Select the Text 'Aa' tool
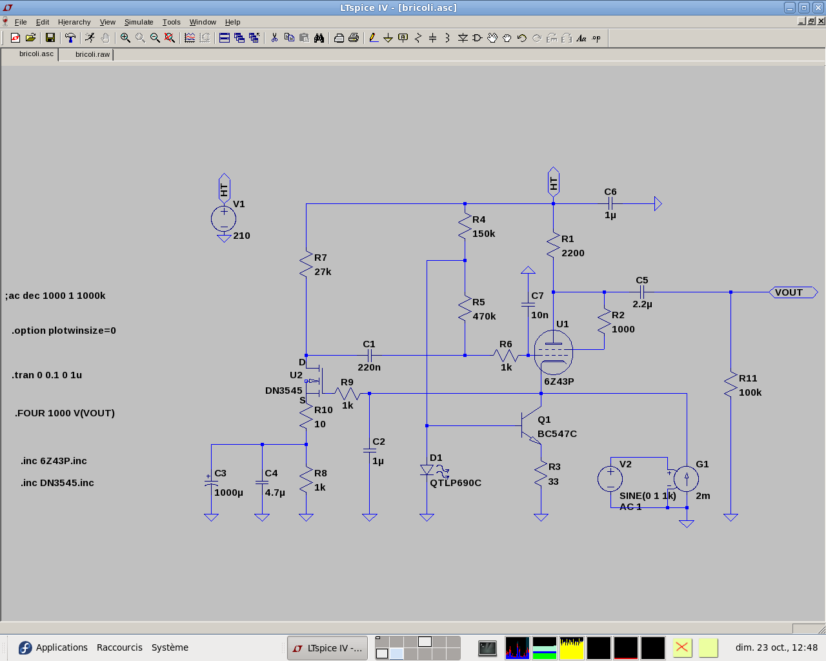Image resolution: width=826 pixels, height=661 pixels. click(581, 38)
